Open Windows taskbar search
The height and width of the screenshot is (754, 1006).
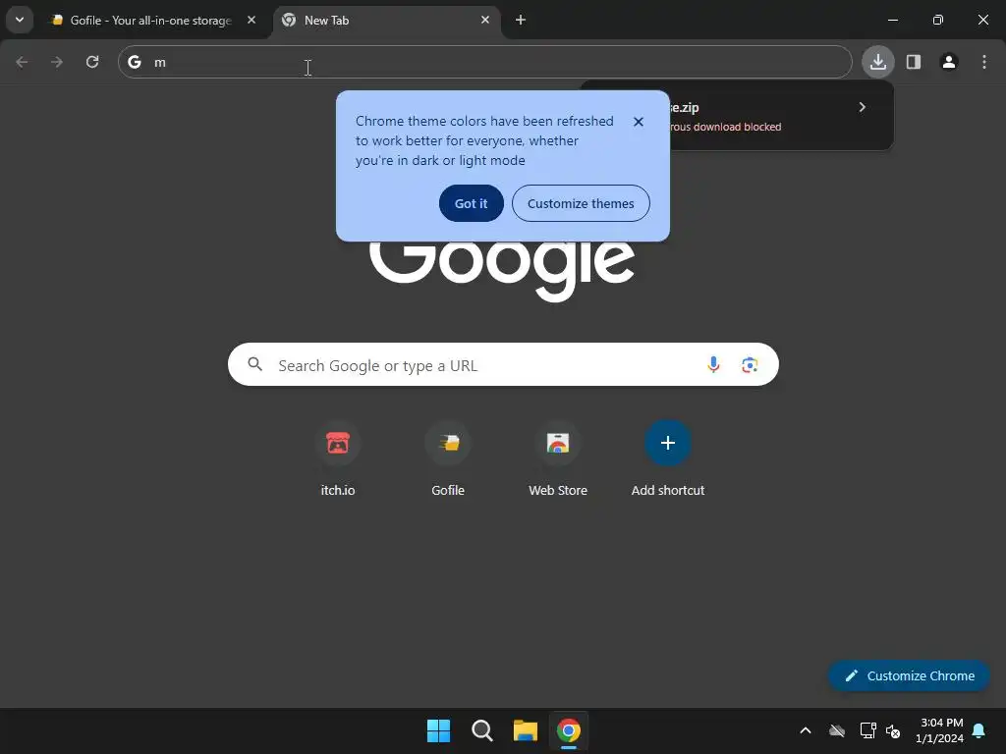(x=481, y=730)
